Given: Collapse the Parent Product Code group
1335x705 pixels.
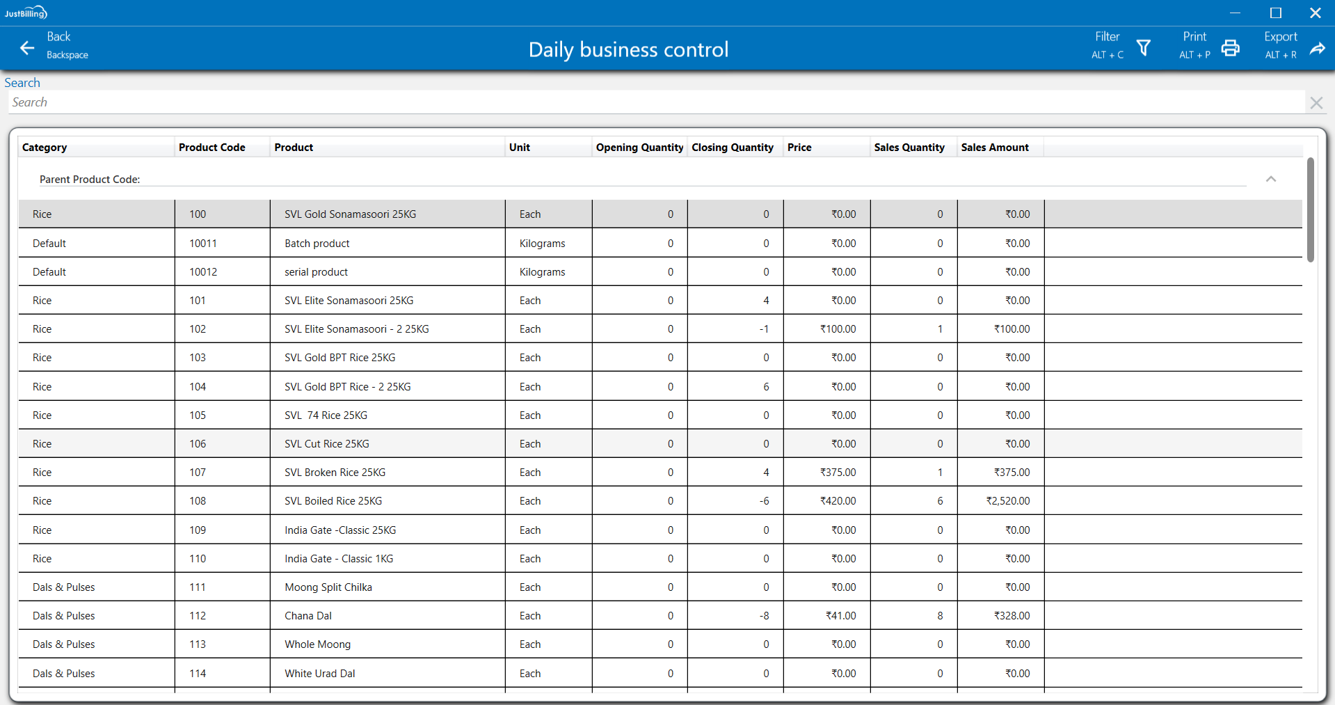Looking at the screenshot, I should tap(1270, 179).
